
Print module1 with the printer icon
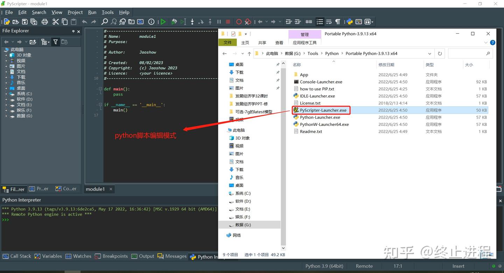coord(45,22)
